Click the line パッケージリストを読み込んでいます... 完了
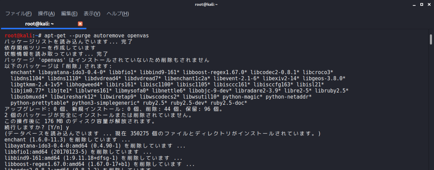 68,42
